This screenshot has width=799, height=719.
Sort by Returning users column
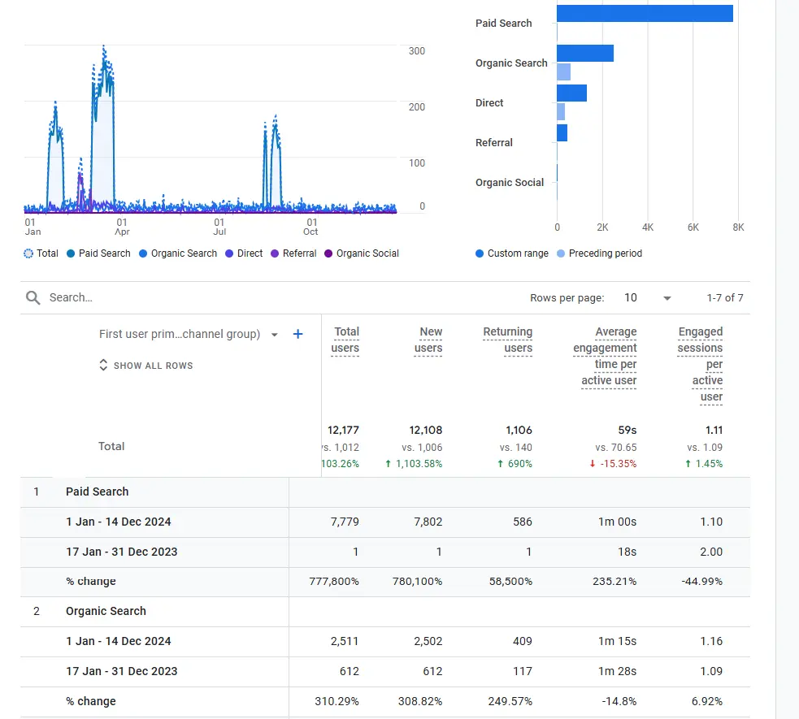click(x=507, y=340)
